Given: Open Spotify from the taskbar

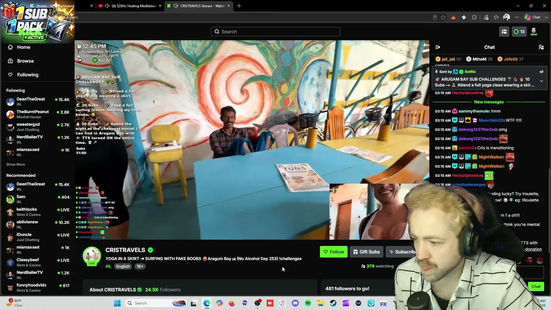Looking at the screenshot, I should click(308, 303).
